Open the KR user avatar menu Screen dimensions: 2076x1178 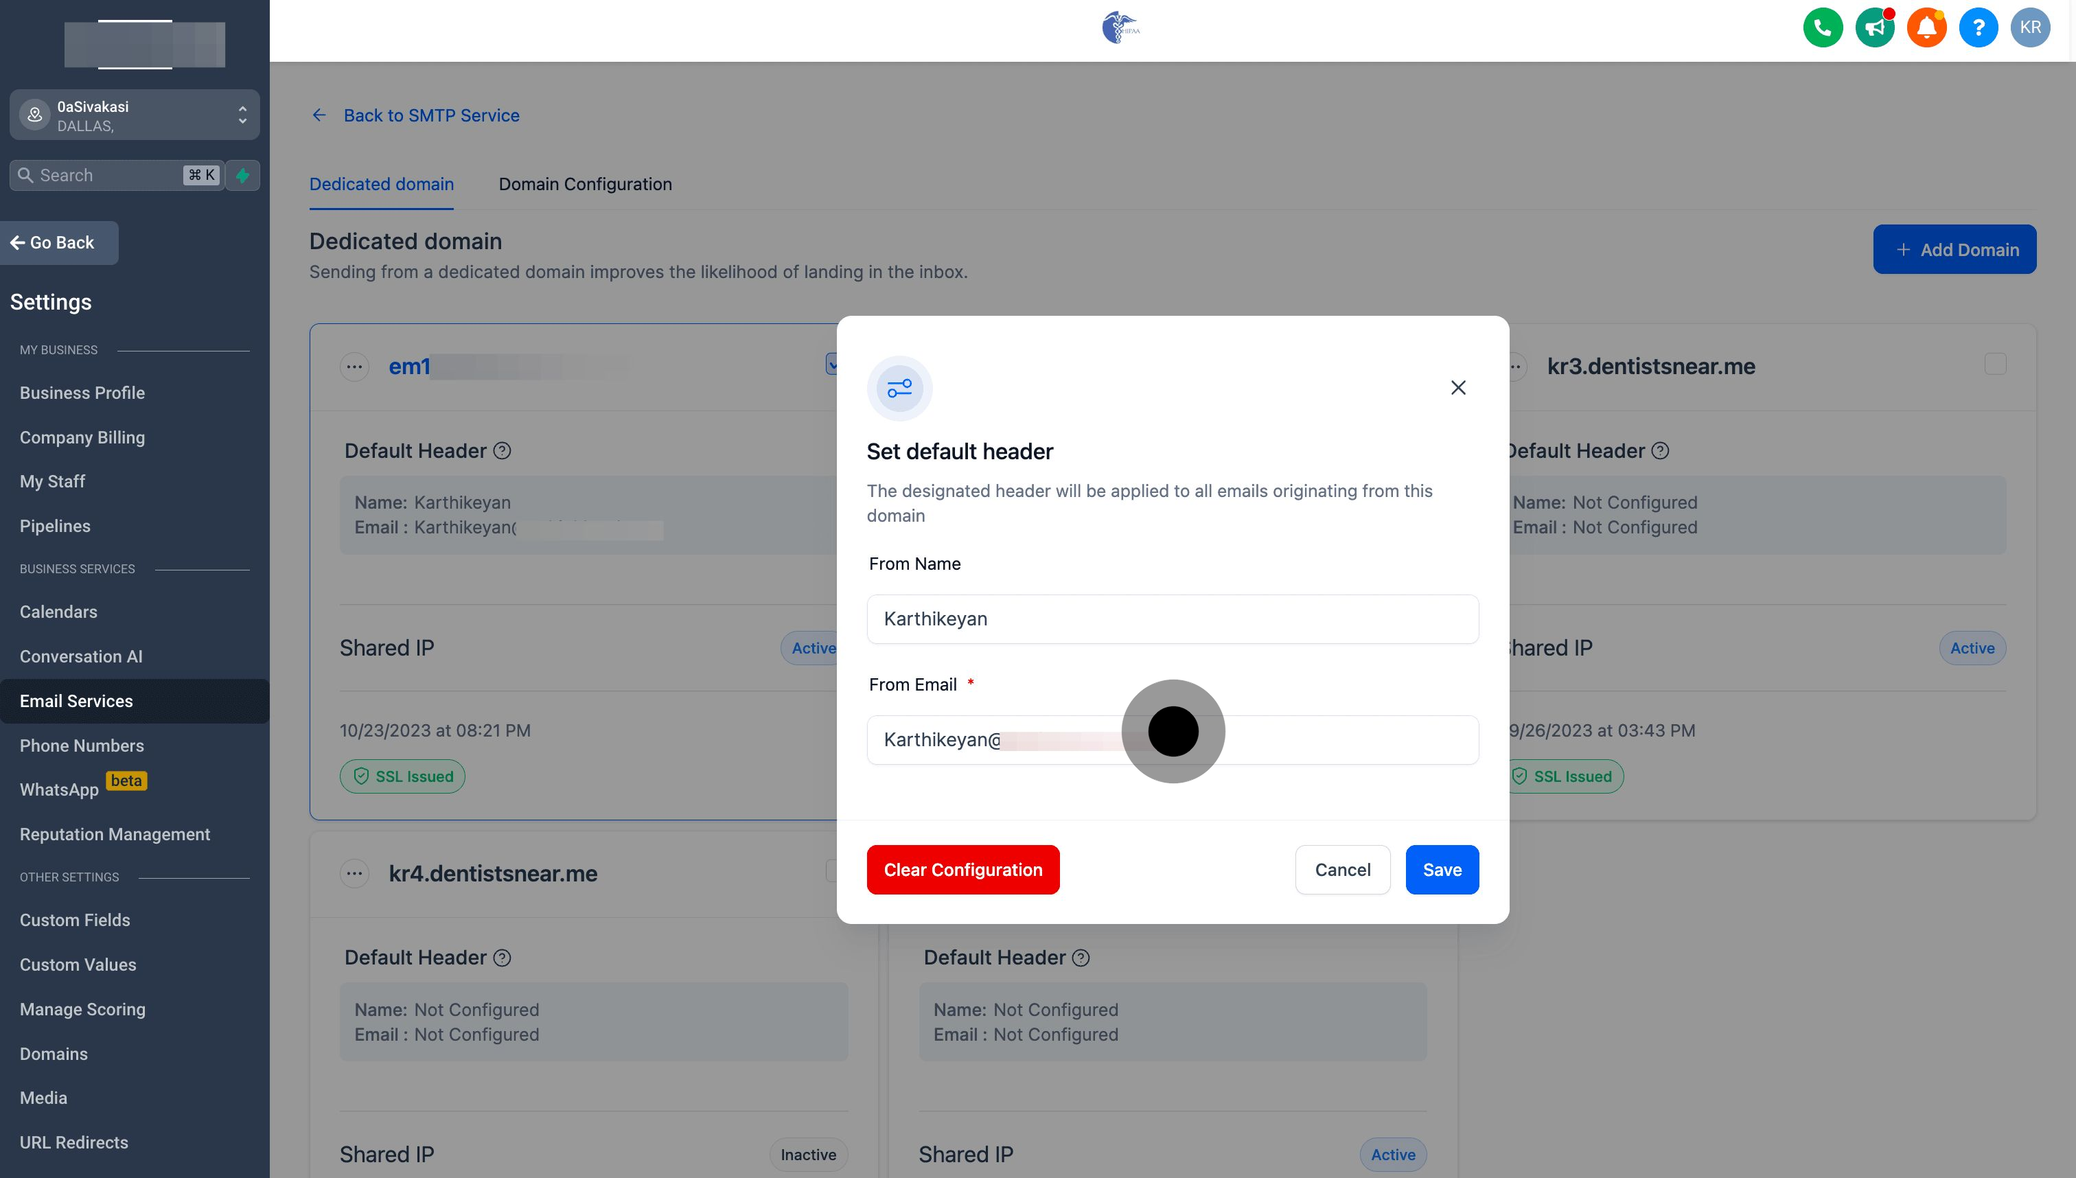click(x=2030, y=27)
